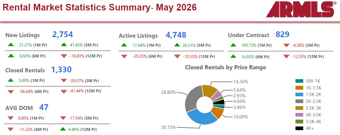Click the 30.15% chart label

(x=168, y=127)
